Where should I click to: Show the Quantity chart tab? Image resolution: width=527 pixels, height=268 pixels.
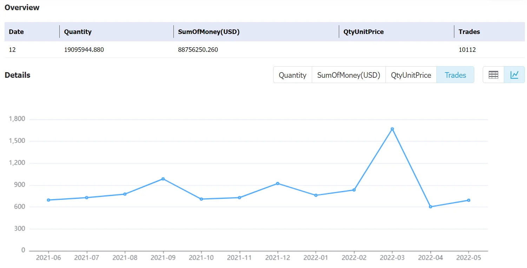292,75
